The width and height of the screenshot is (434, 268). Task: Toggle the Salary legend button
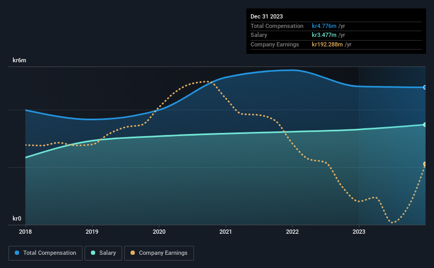pos(103,253)
